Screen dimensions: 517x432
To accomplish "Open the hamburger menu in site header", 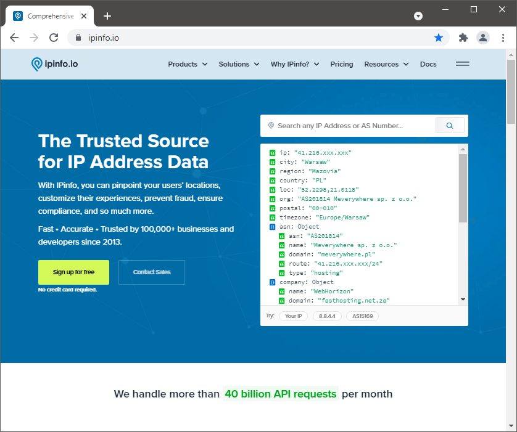I will 462,64.
